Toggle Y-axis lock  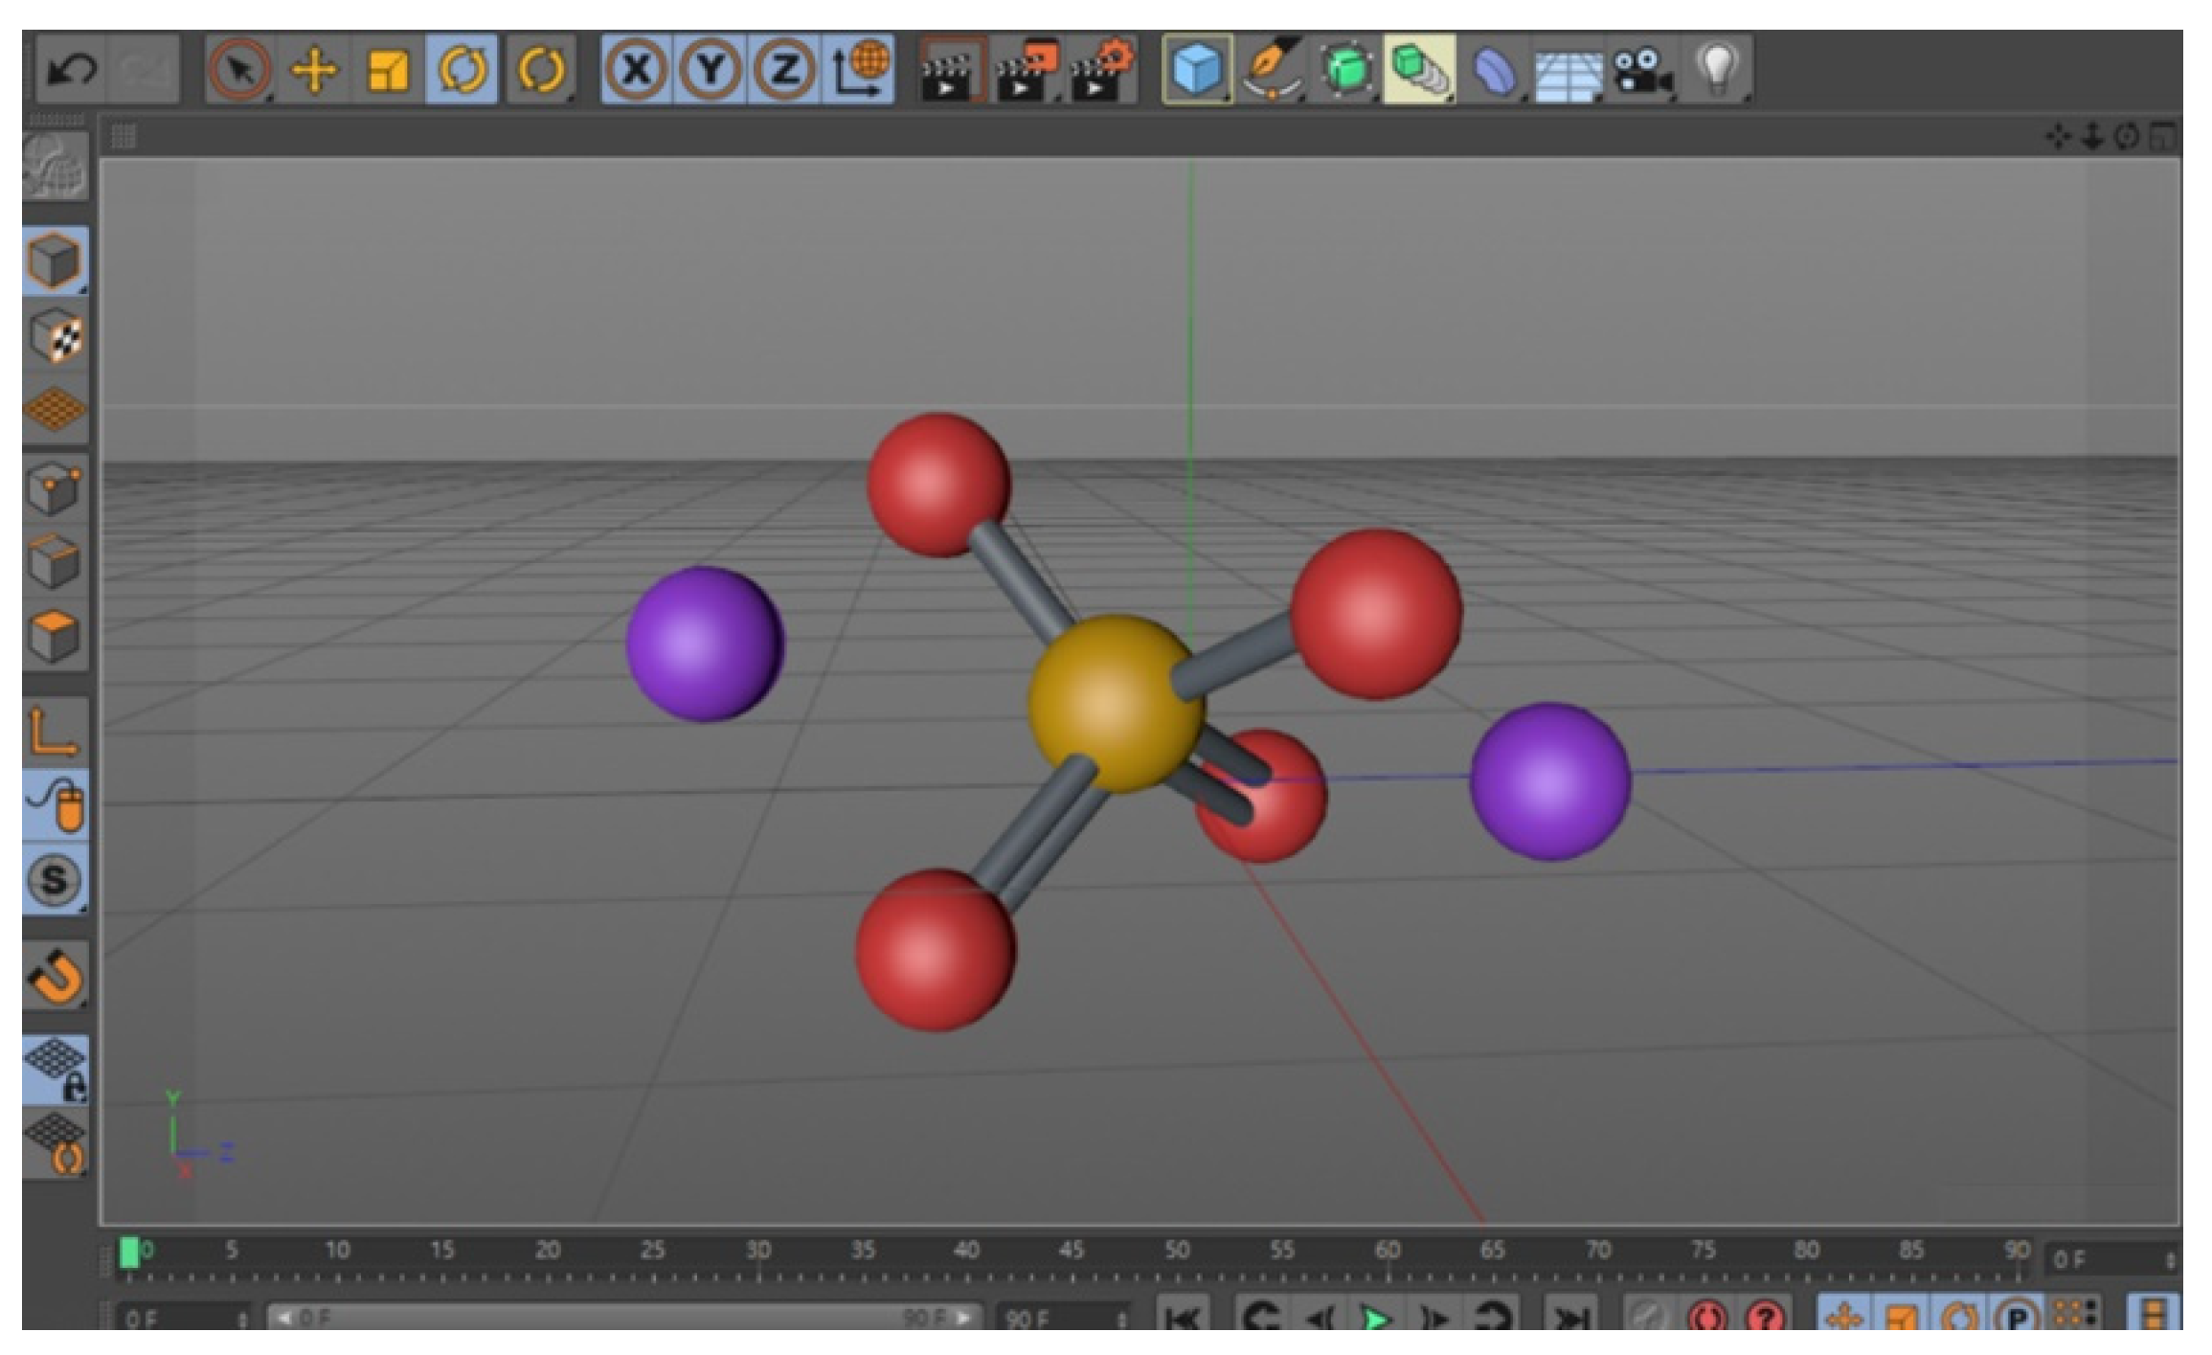click(x=711, y=69)
